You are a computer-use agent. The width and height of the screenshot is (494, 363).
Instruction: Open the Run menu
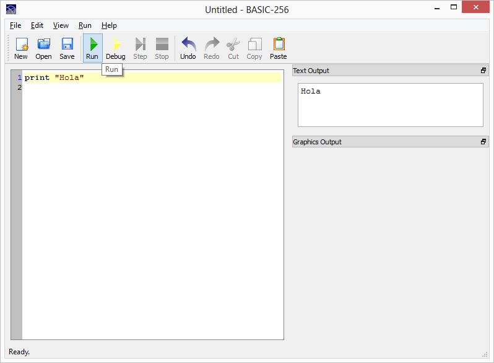[85, 25]
